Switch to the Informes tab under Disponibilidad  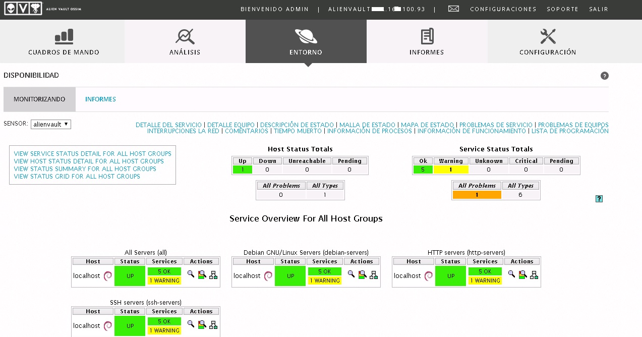[100, 99]
